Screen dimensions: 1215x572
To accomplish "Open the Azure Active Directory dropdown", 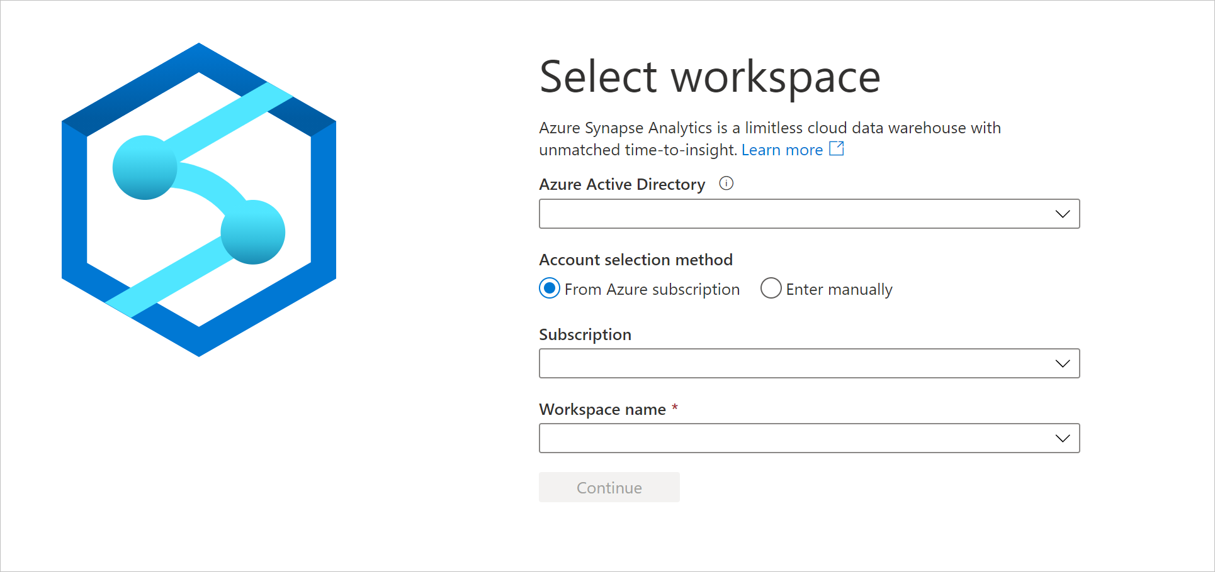I will [809, 213].
